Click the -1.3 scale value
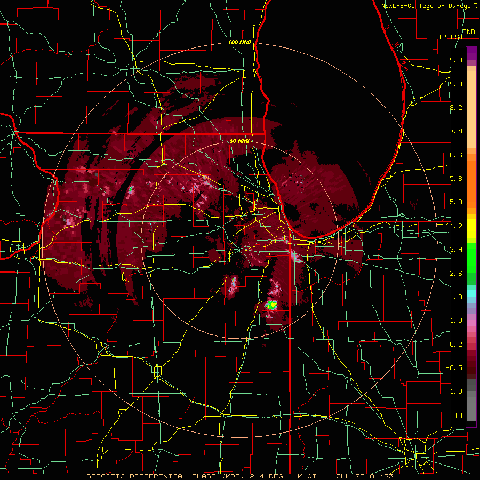Screen dimensions: 480x480 (x=454, y=391)
